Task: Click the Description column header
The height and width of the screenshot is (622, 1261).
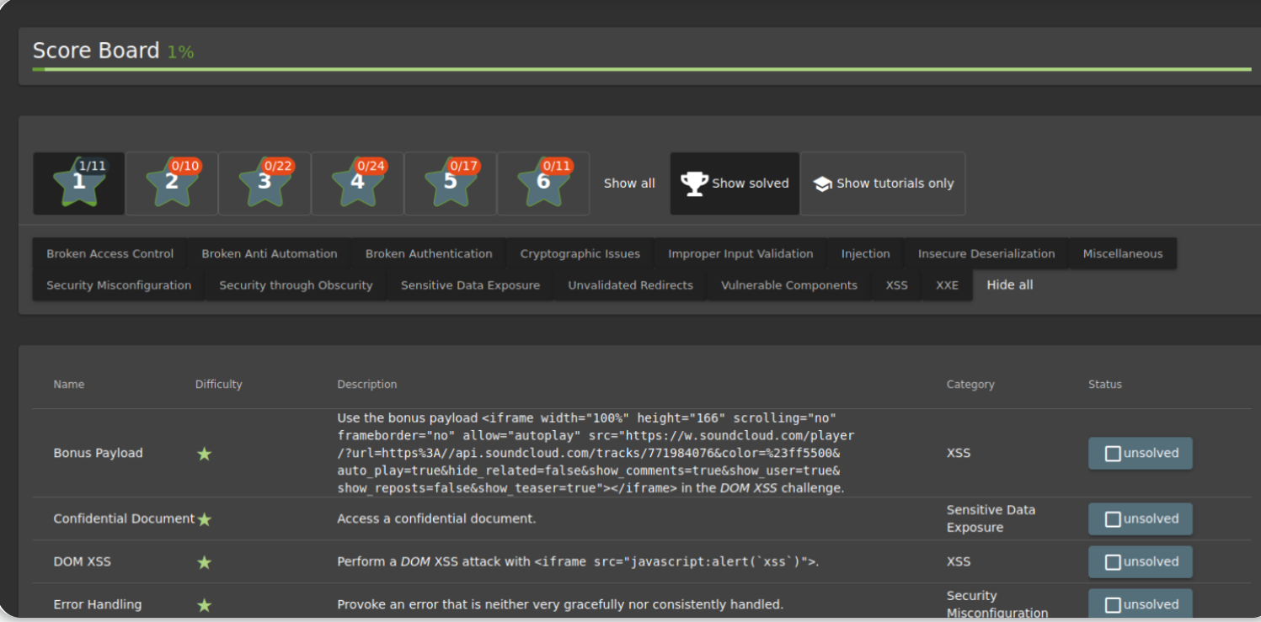Action: (367, 384)
